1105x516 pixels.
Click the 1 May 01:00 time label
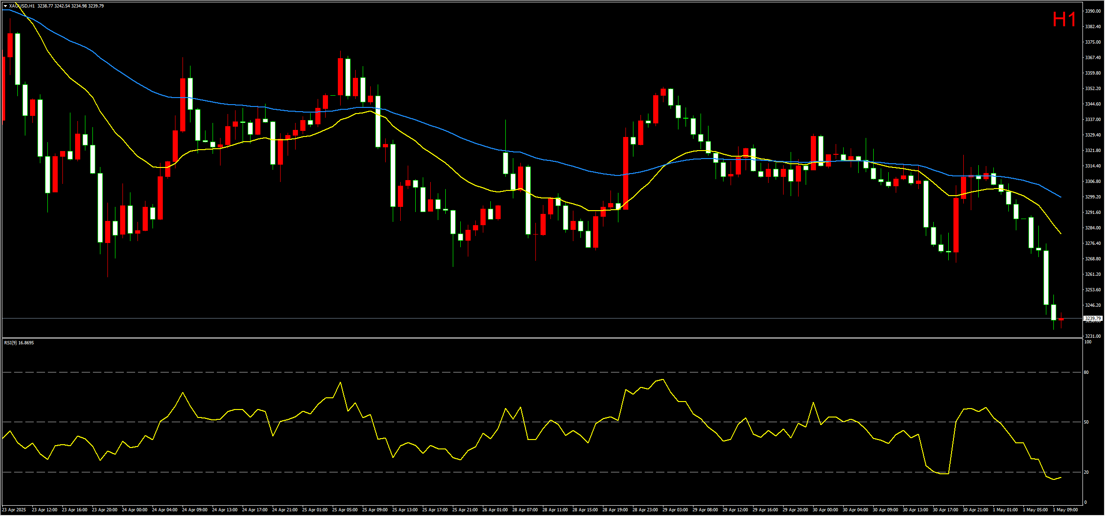tap(1005, 510)
